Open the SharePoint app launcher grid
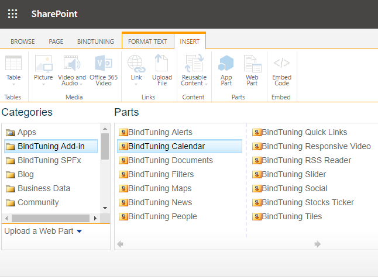Screen dimensions: 378x280 12,13
